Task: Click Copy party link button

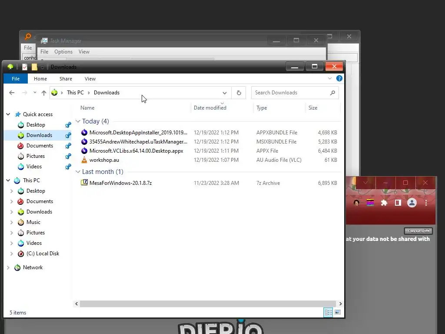Action: click(x=418, y=230)
